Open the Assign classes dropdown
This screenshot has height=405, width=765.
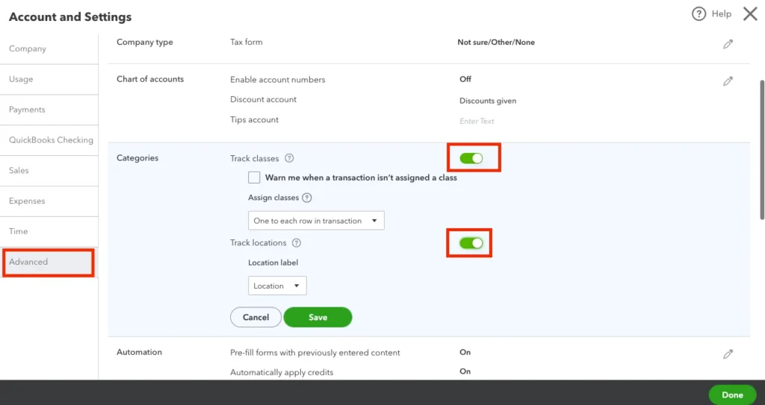click(316, 221)
